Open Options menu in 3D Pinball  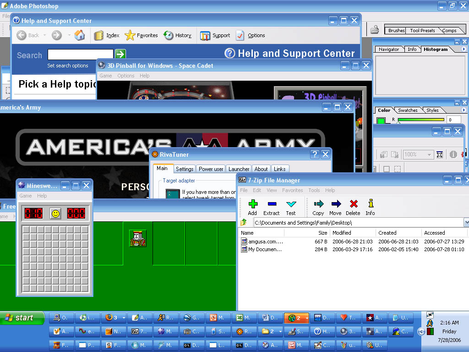[125, 76]
